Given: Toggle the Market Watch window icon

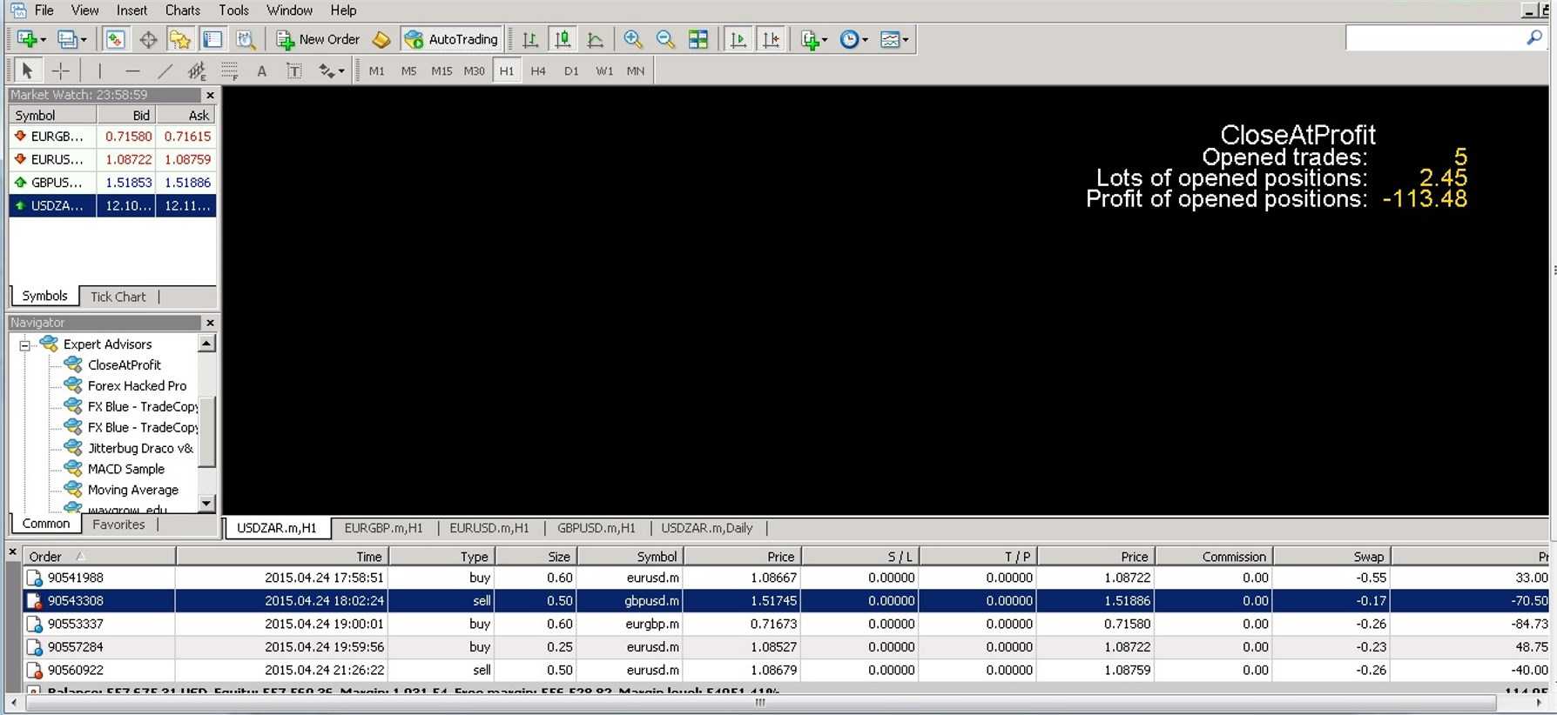Looking at the screenshot, I should click(x=115, y=39).
